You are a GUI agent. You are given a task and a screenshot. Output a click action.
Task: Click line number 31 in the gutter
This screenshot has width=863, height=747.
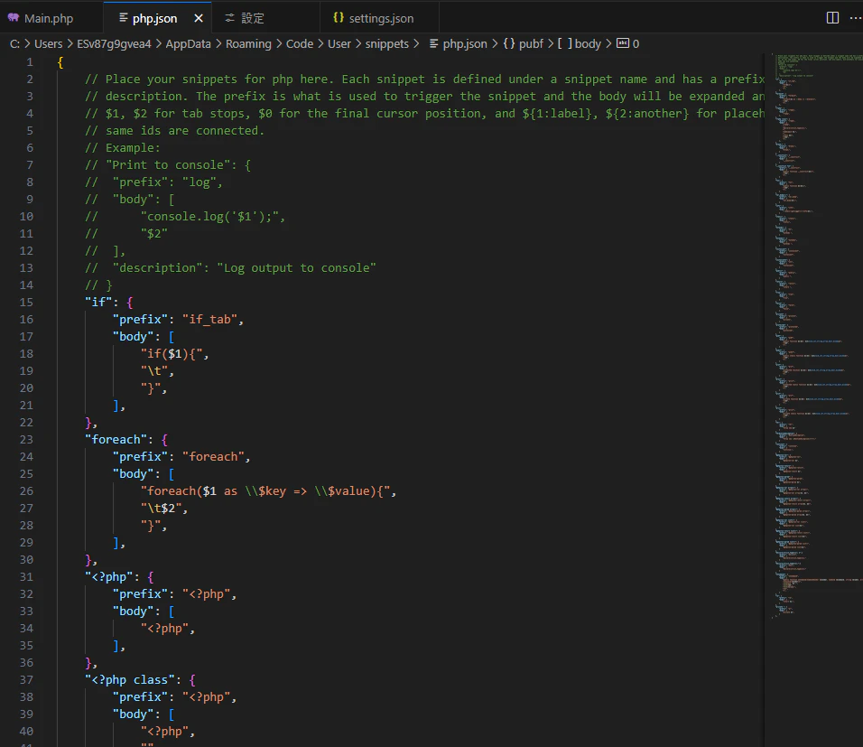pos(26,576)
